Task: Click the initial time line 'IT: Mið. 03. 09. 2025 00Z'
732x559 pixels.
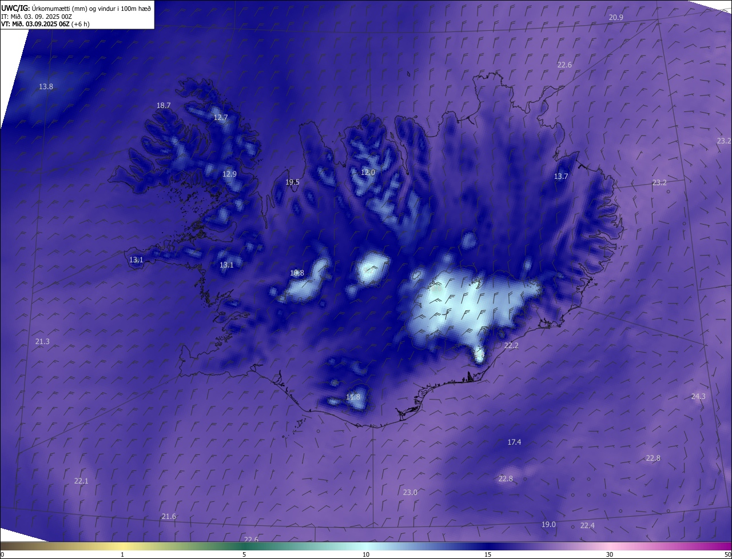Action: (36, 16)
